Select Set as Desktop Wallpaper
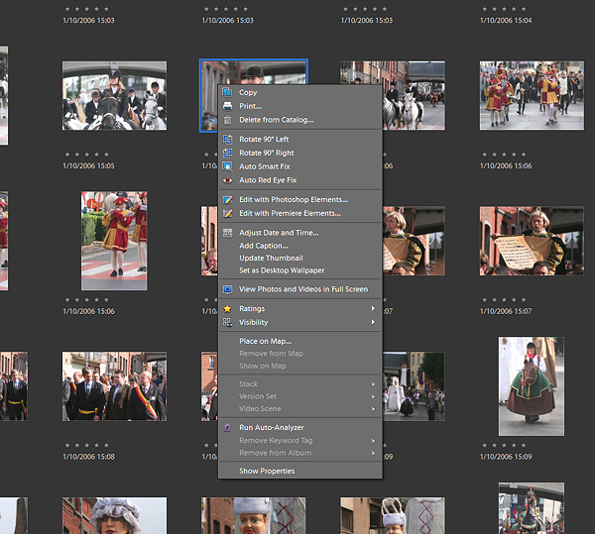595x534 pixels. (282, 270)
